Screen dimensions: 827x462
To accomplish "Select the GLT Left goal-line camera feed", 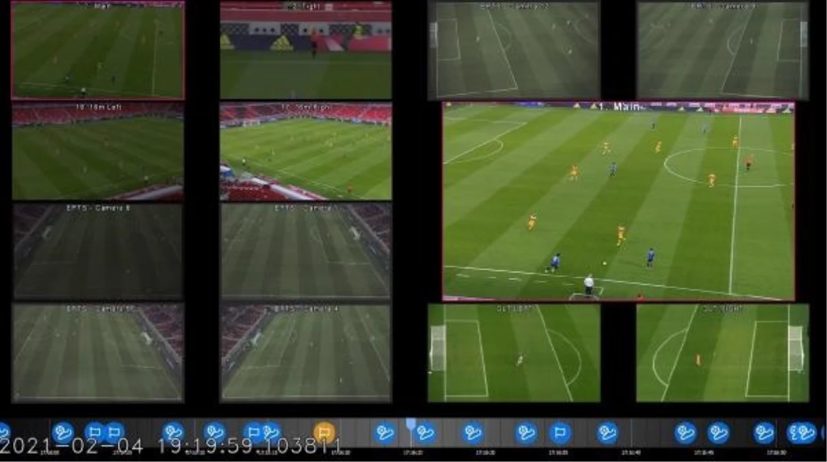I will pyautogui.click(x=513, y=353).
